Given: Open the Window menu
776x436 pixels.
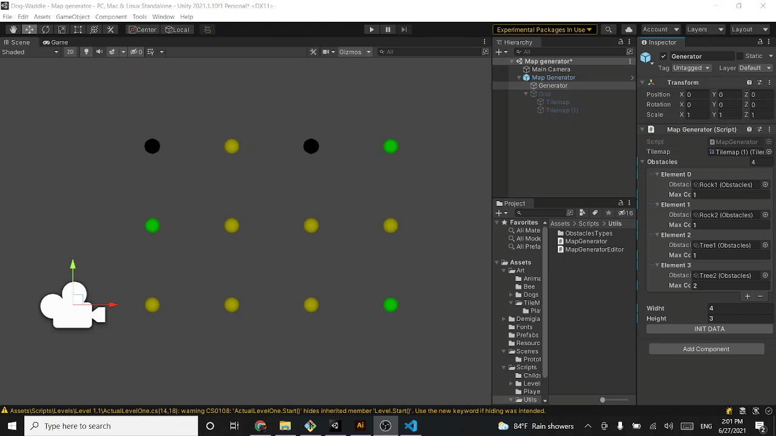Looking at the screenshot, I should (163, 17).
